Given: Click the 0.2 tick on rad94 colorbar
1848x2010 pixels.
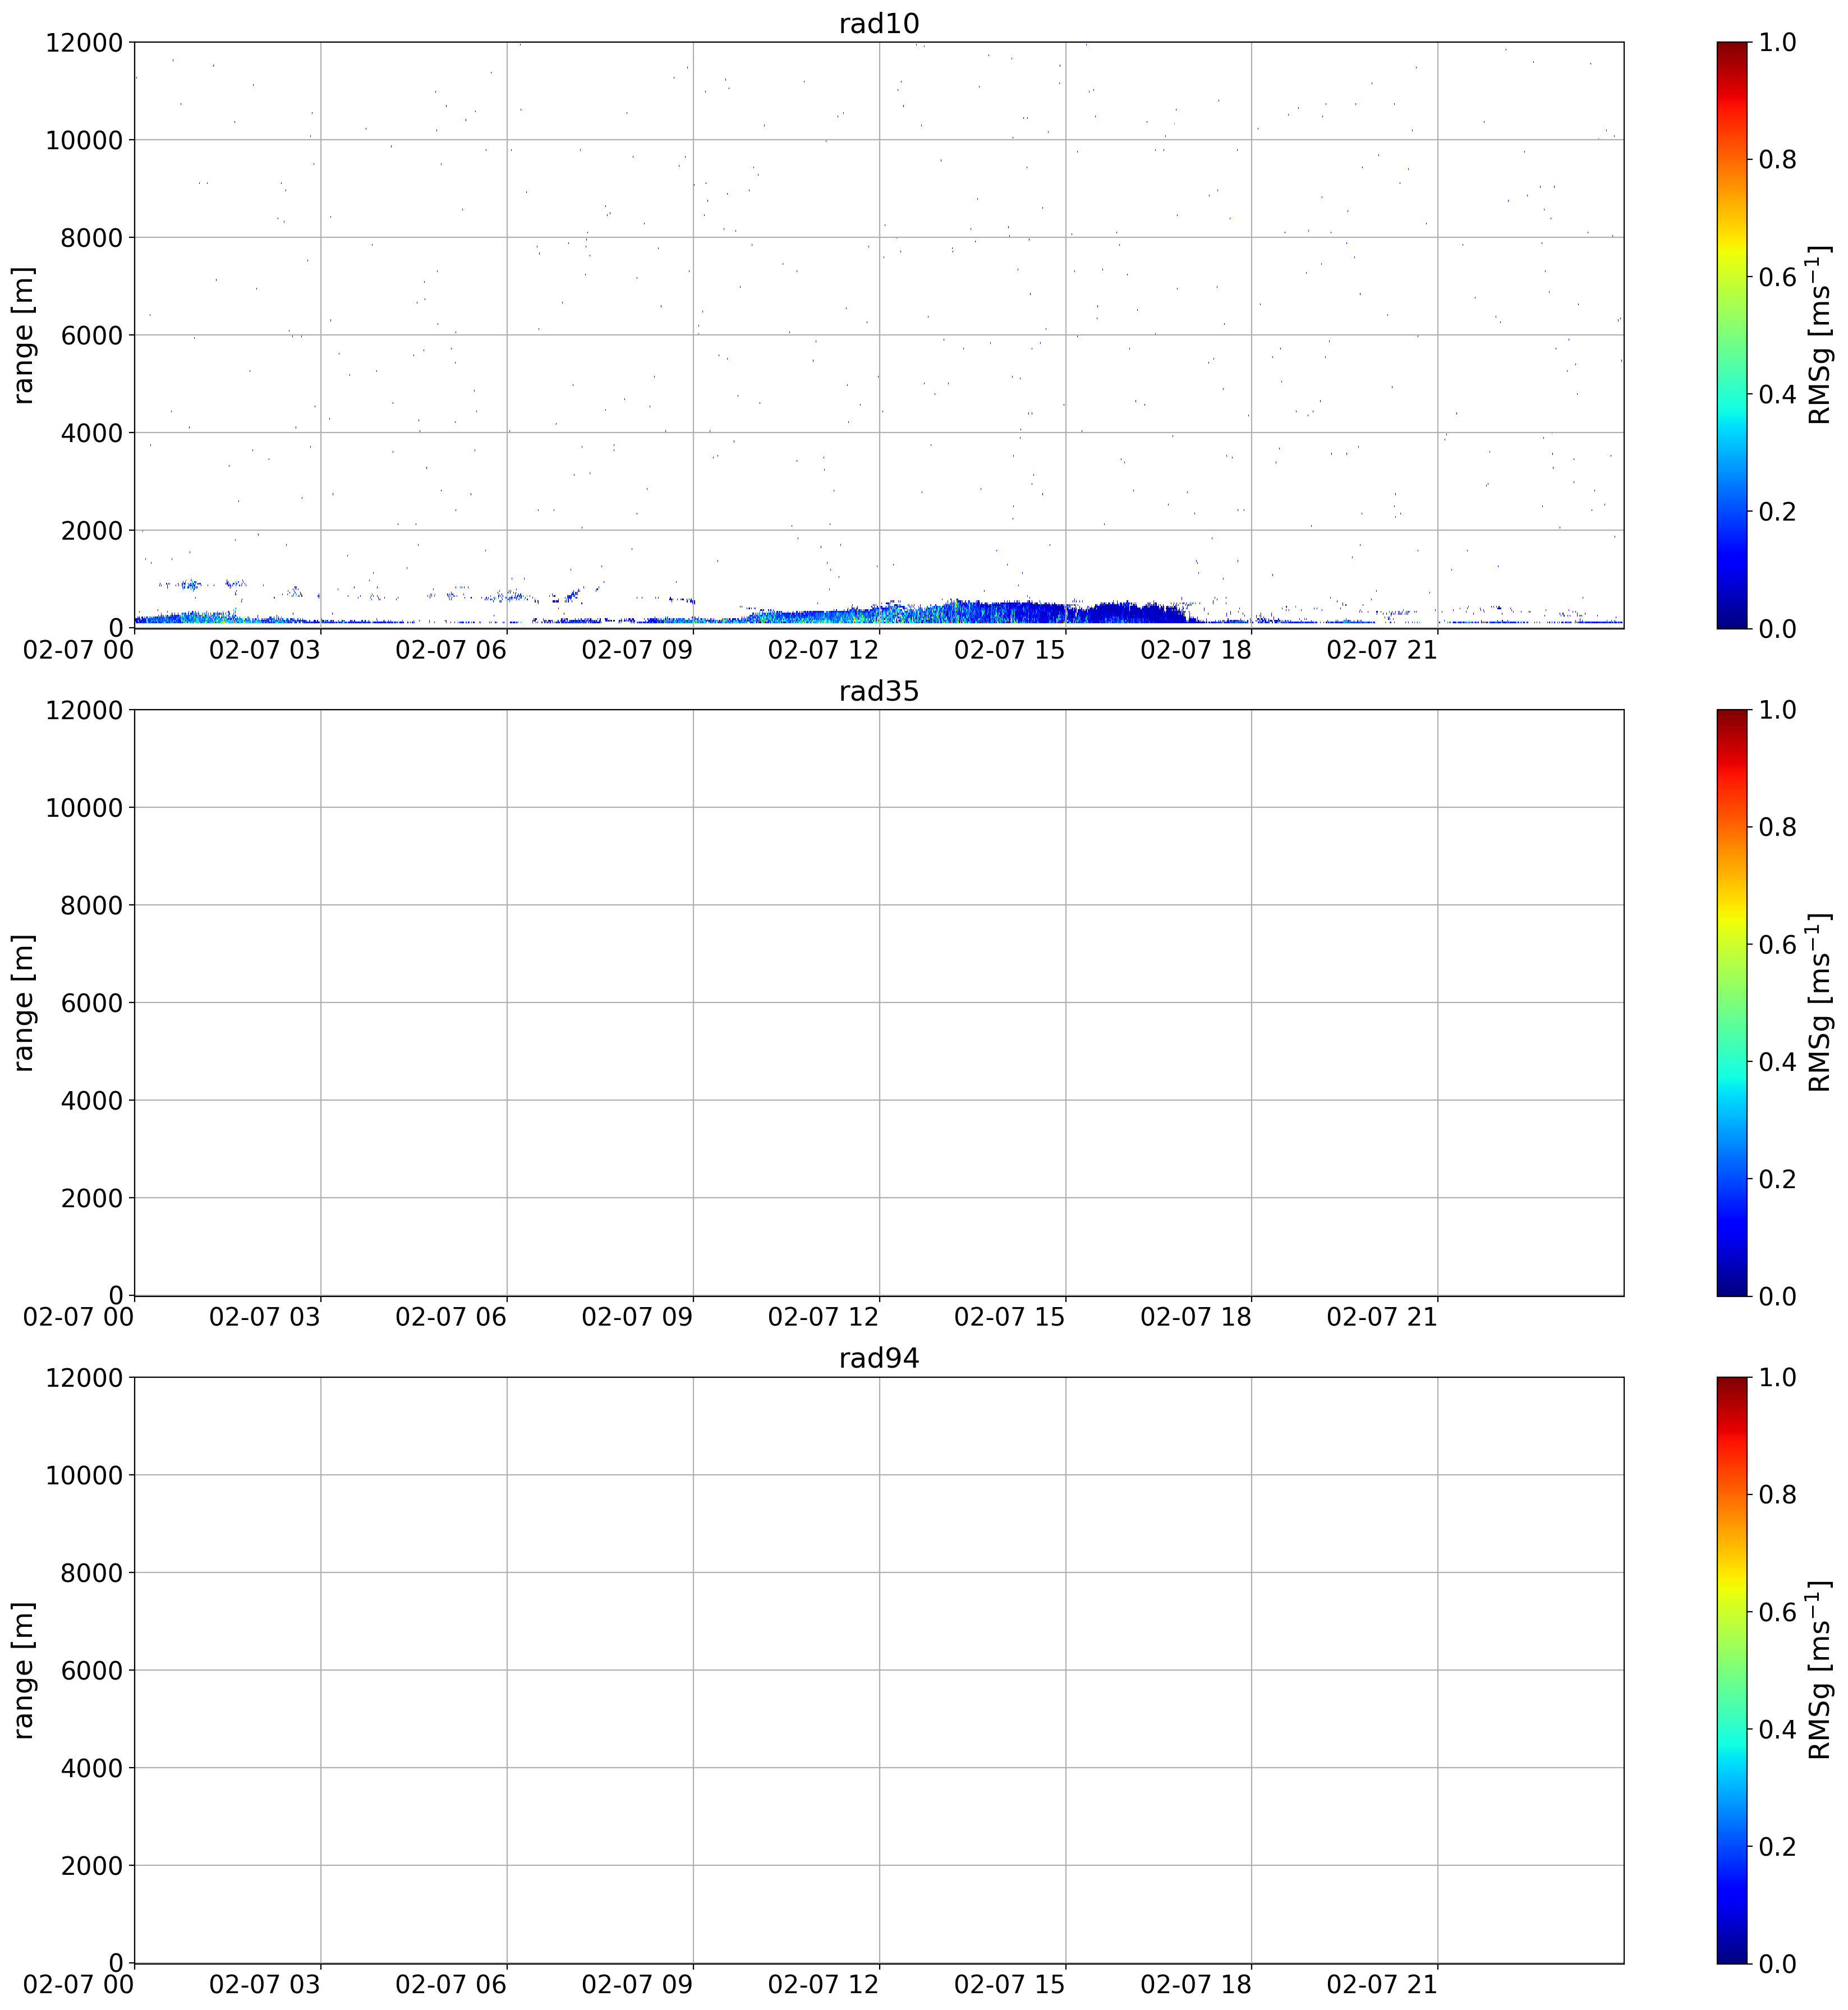Looking at the screenshot, I should coord(1777,1846).
